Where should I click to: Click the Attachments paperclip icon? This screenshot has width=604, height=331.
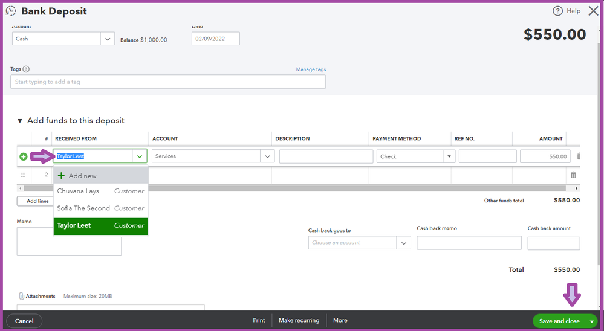22,296
